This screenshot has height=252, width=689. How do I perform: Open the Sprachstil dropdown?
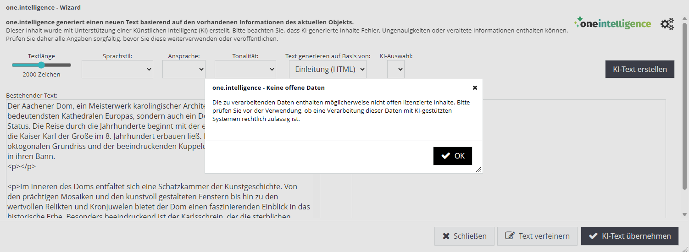pos(117,69)
